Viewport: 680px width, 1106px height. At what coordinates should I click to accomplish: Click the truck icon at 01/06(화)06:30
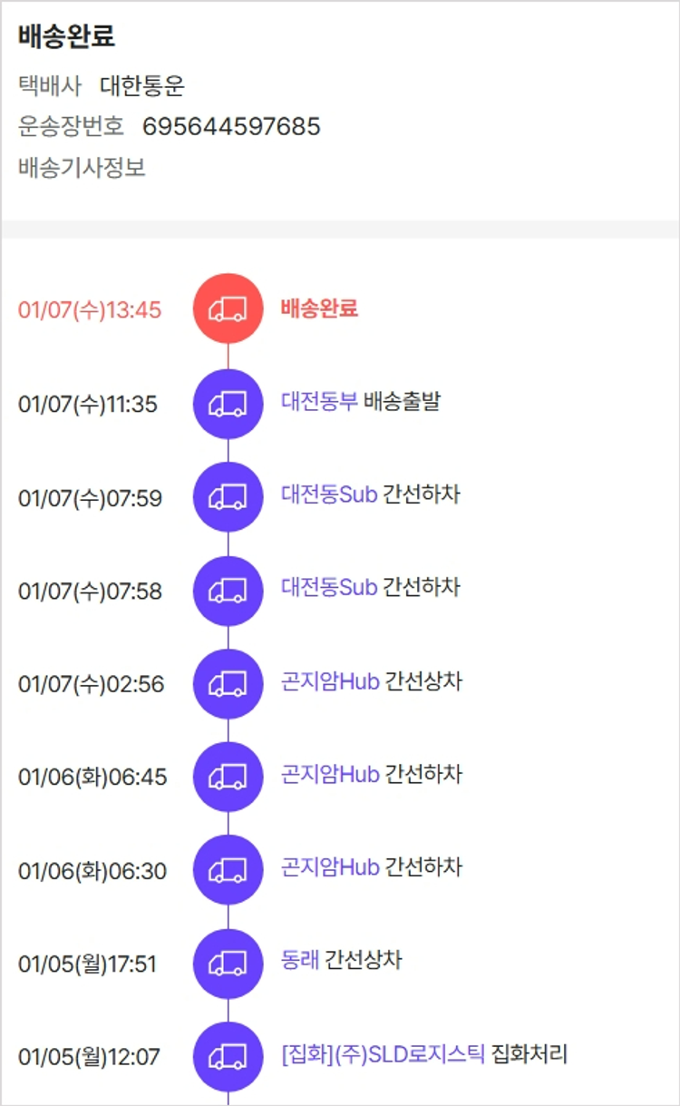228,870
